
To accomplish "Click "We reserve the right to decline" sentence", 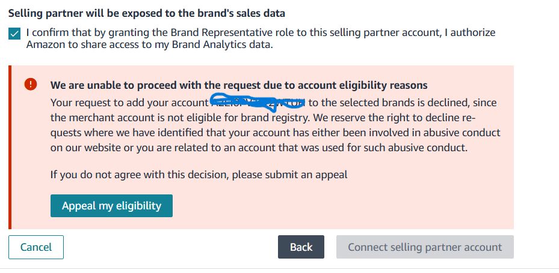I will coord(397,118).
